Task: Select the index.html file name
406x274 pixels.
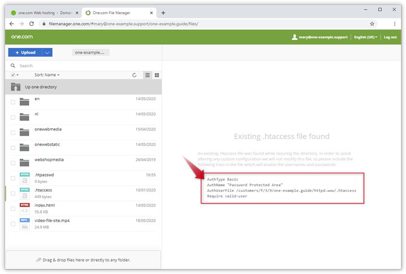Action: (45, 205)
